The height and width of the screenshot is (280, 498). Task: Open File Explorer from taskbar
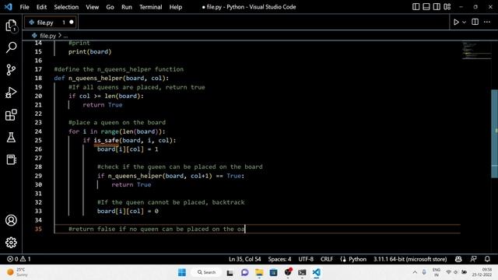259,272
